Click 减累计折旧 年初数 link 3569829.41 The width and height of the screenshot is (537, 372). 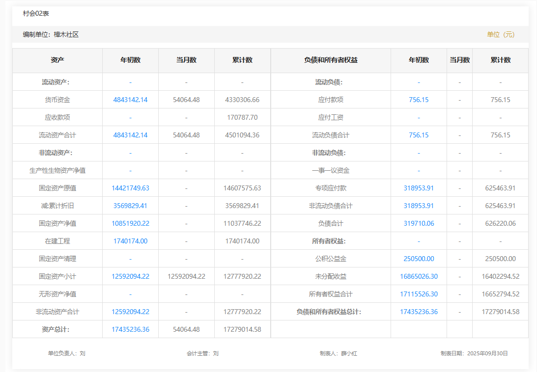tap(130, 206)
